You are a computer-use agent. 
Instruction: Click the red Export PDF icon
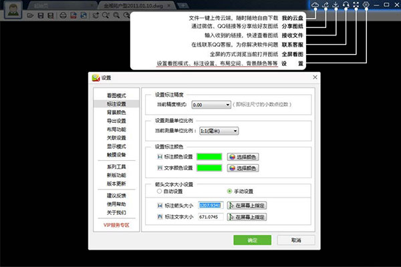(x=74, y=15)
